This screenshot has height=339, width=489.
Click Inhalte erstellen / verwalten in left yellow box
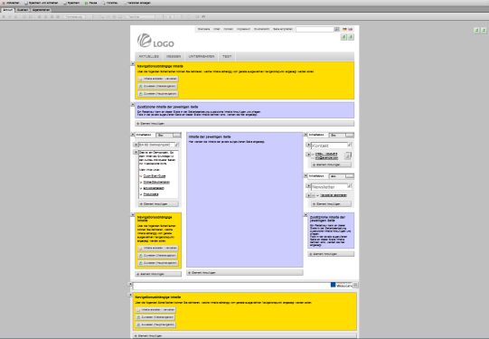pos(158,249)
